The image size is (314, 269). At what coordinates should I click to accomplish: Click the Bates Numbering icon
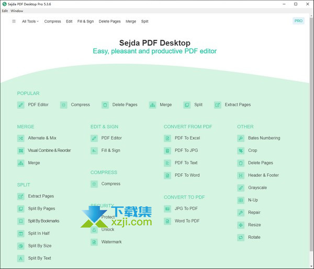click(x=241, y=138)
